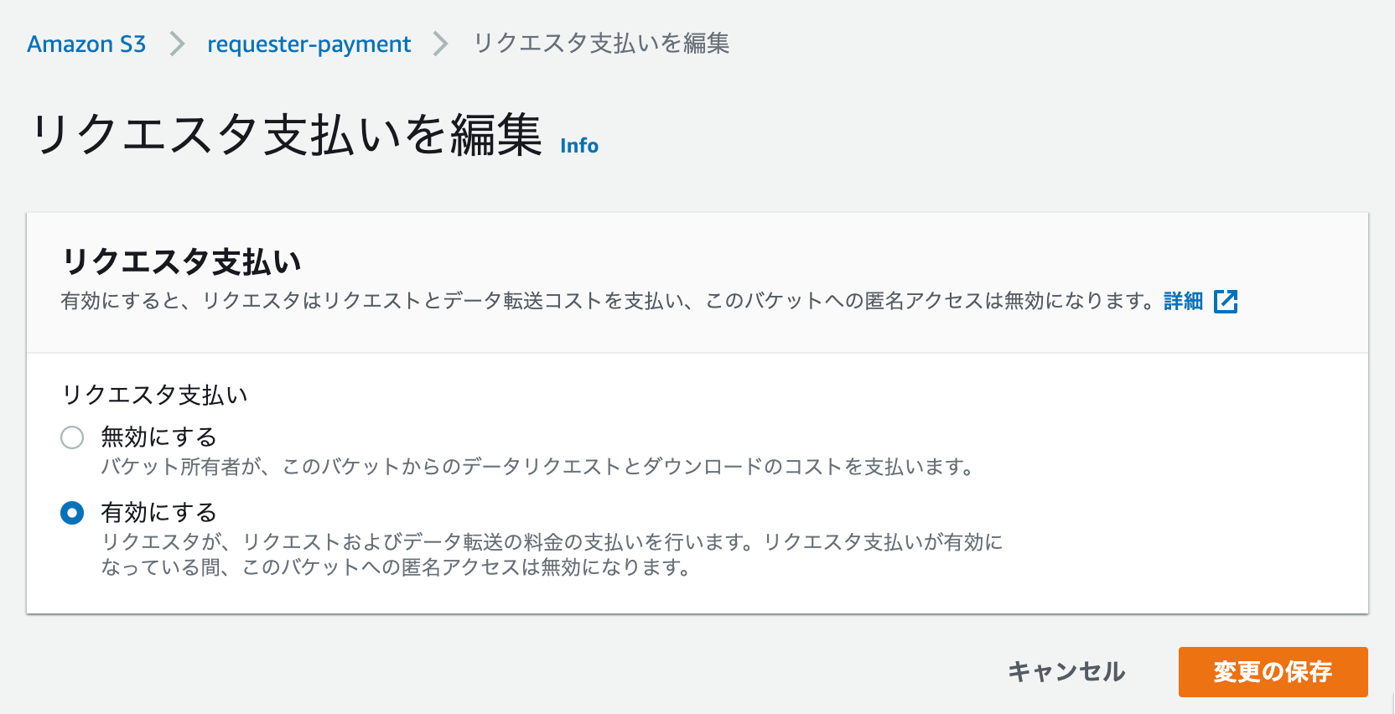
Task: Select the 無効にする radio button
Action: [x=72, y=437]
